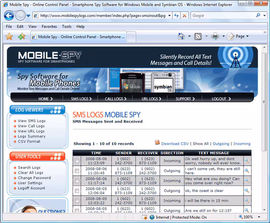The width and height of the screenshot is (270, 223).
Task: Open SUPPORT in site navigation
Action: 185,99
